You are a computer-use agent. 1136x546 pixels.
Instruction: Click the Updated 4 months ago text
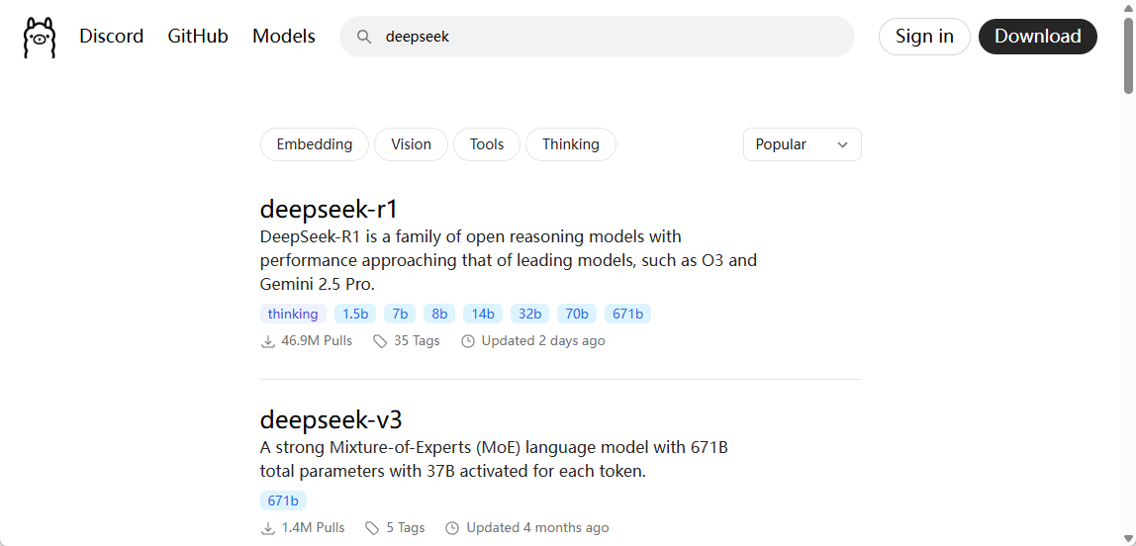click(x=537, y=528)
